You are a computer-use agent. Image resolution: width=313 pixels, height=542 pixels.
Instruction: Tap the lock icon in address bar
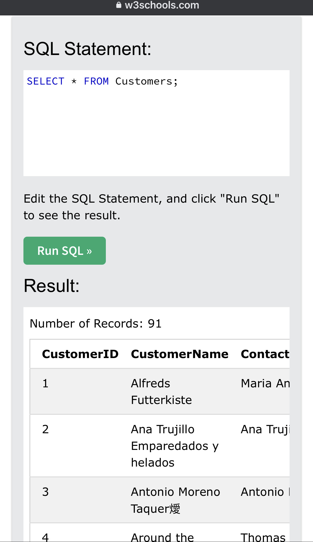pyautogui.click(x=119, y=5)
